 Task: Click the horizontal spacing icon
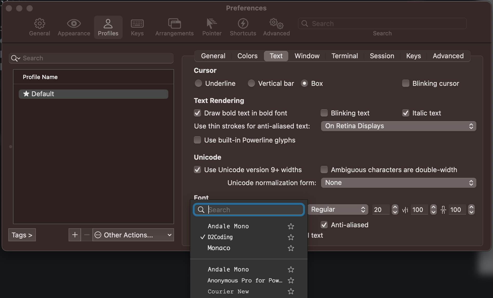pyautogui.click(x=405, y=210)
